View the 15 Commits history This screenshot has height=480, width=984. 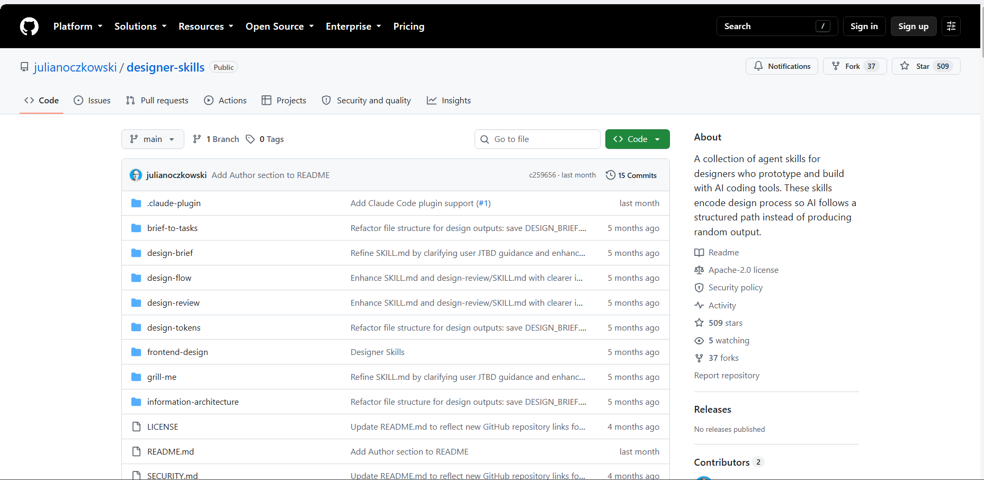631,175
